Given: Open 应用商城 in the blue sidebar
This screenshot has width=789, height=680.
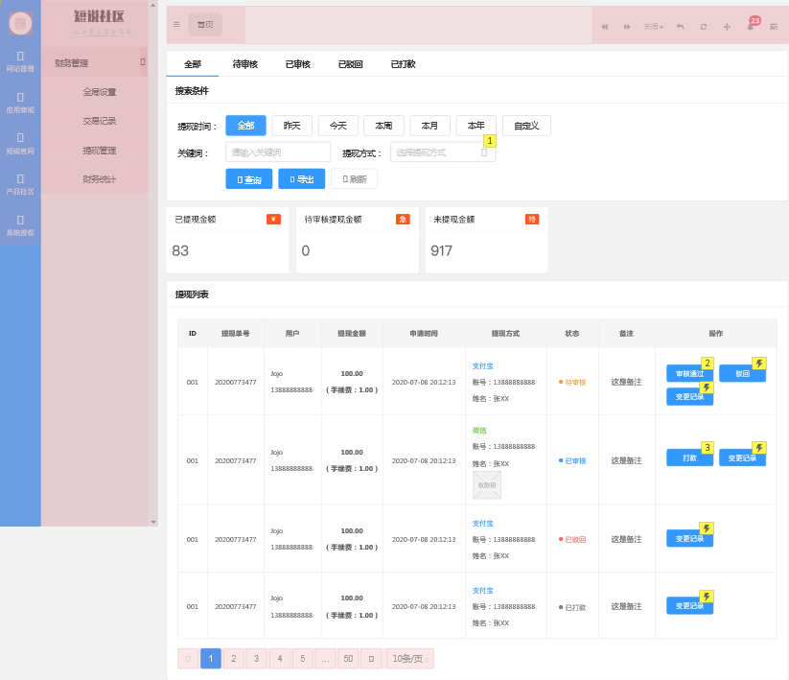Looking at the screenshot, I should [x=20, y=104].
